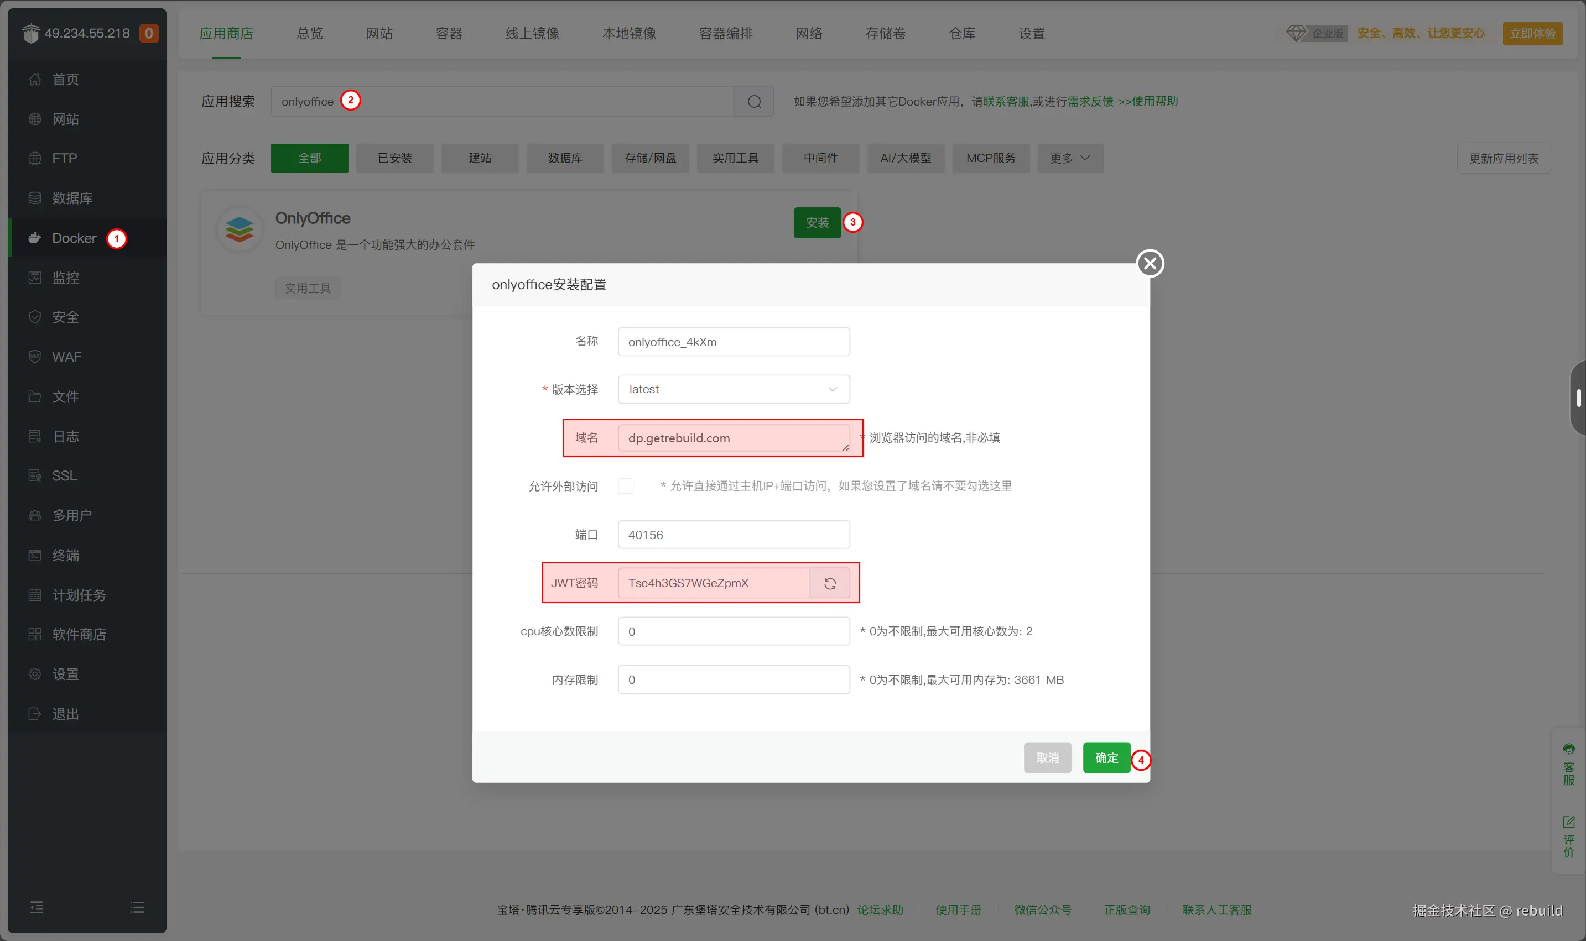This screenshot has height=941, width=1586.
Task: Check the 允许外部访问 checkbox
Action: [x=626, y=486]
